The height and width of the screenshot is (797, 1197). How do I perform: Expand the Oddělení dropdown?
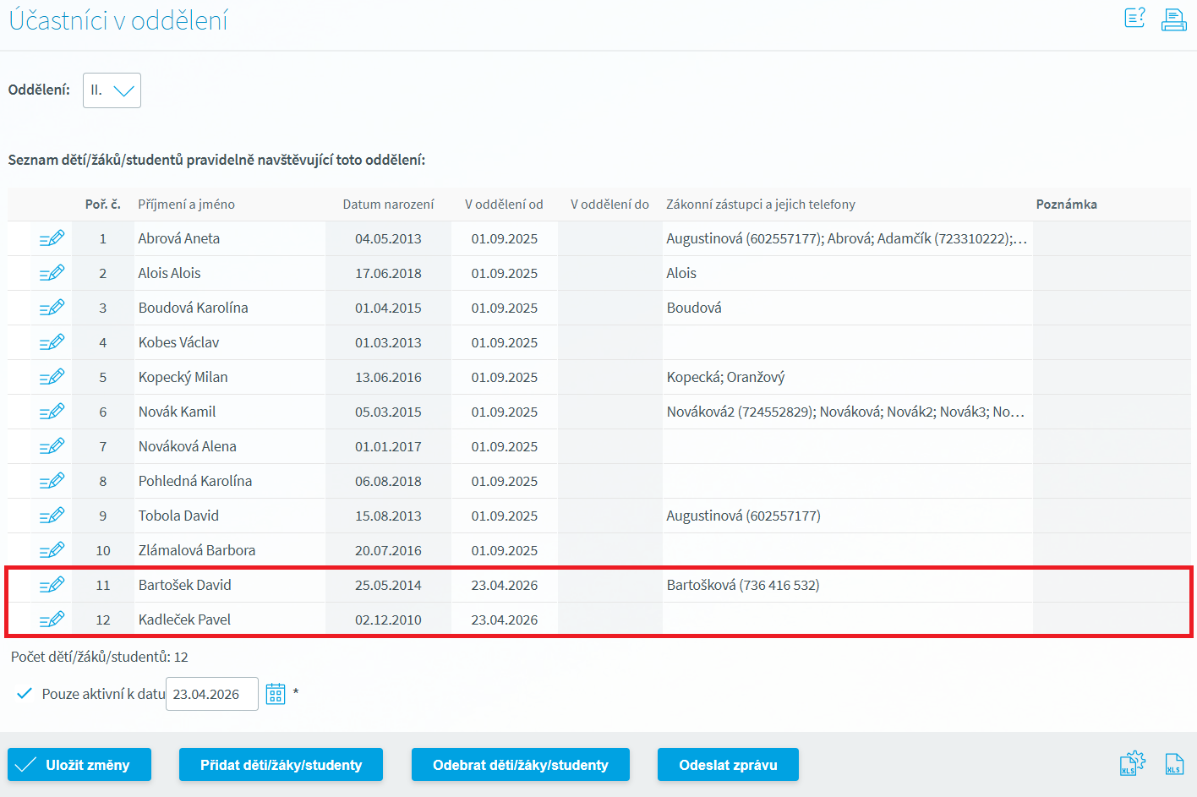(x=112, y=90)
